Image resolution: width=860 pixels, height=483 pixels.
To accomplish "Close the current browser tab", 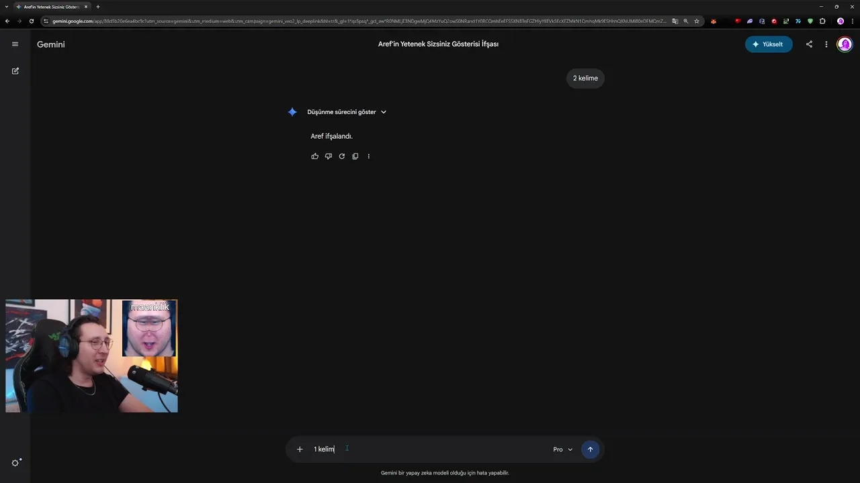I will point(86,7).
